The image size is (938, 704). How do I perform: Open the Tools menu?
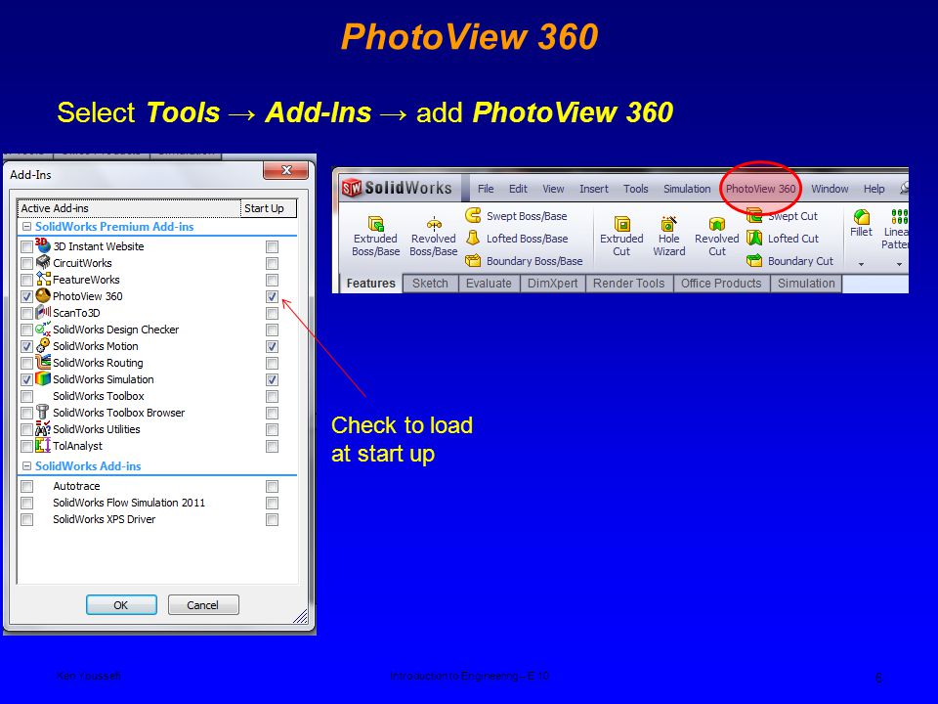(636, 189)
